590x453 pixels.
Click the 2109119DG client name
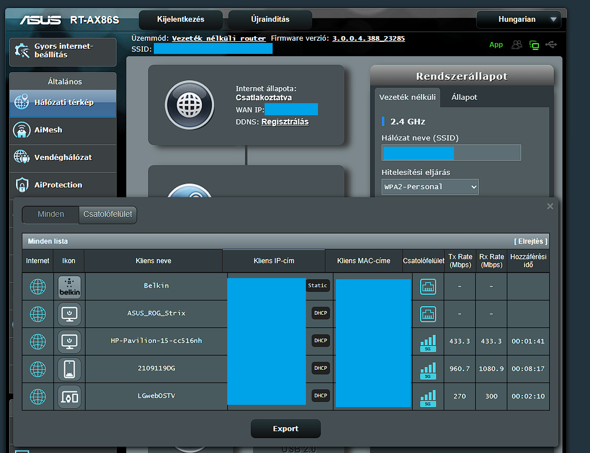point(156,368)
